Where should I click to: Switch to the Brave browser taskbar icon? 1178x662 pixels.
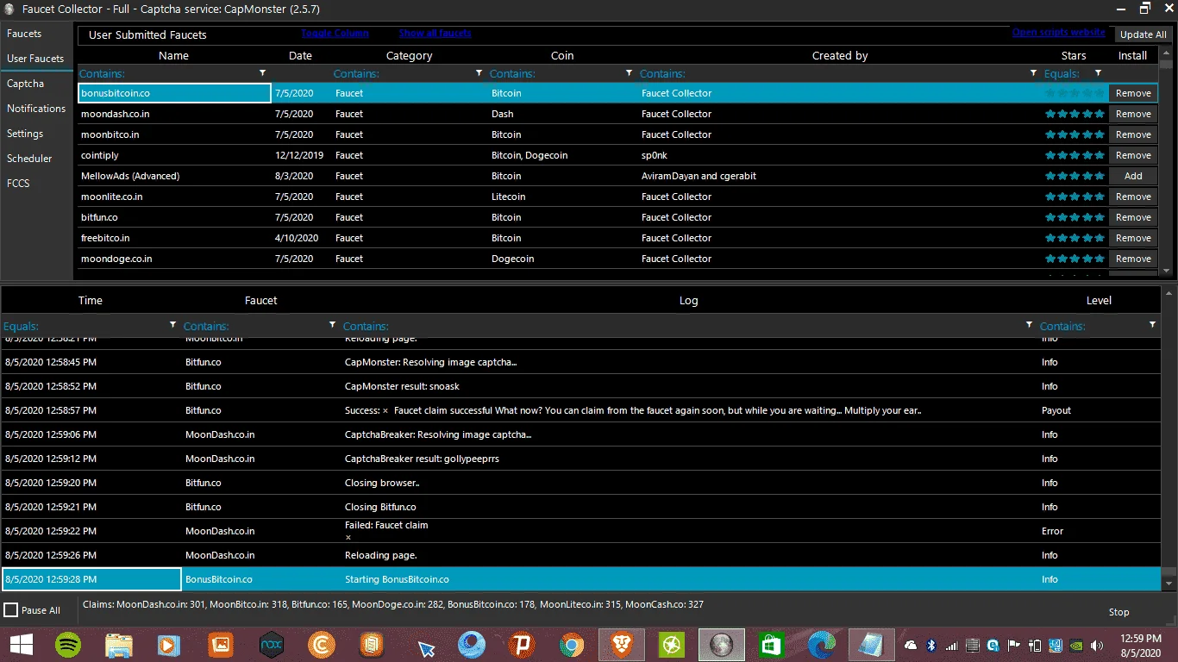tap(621, 644)
